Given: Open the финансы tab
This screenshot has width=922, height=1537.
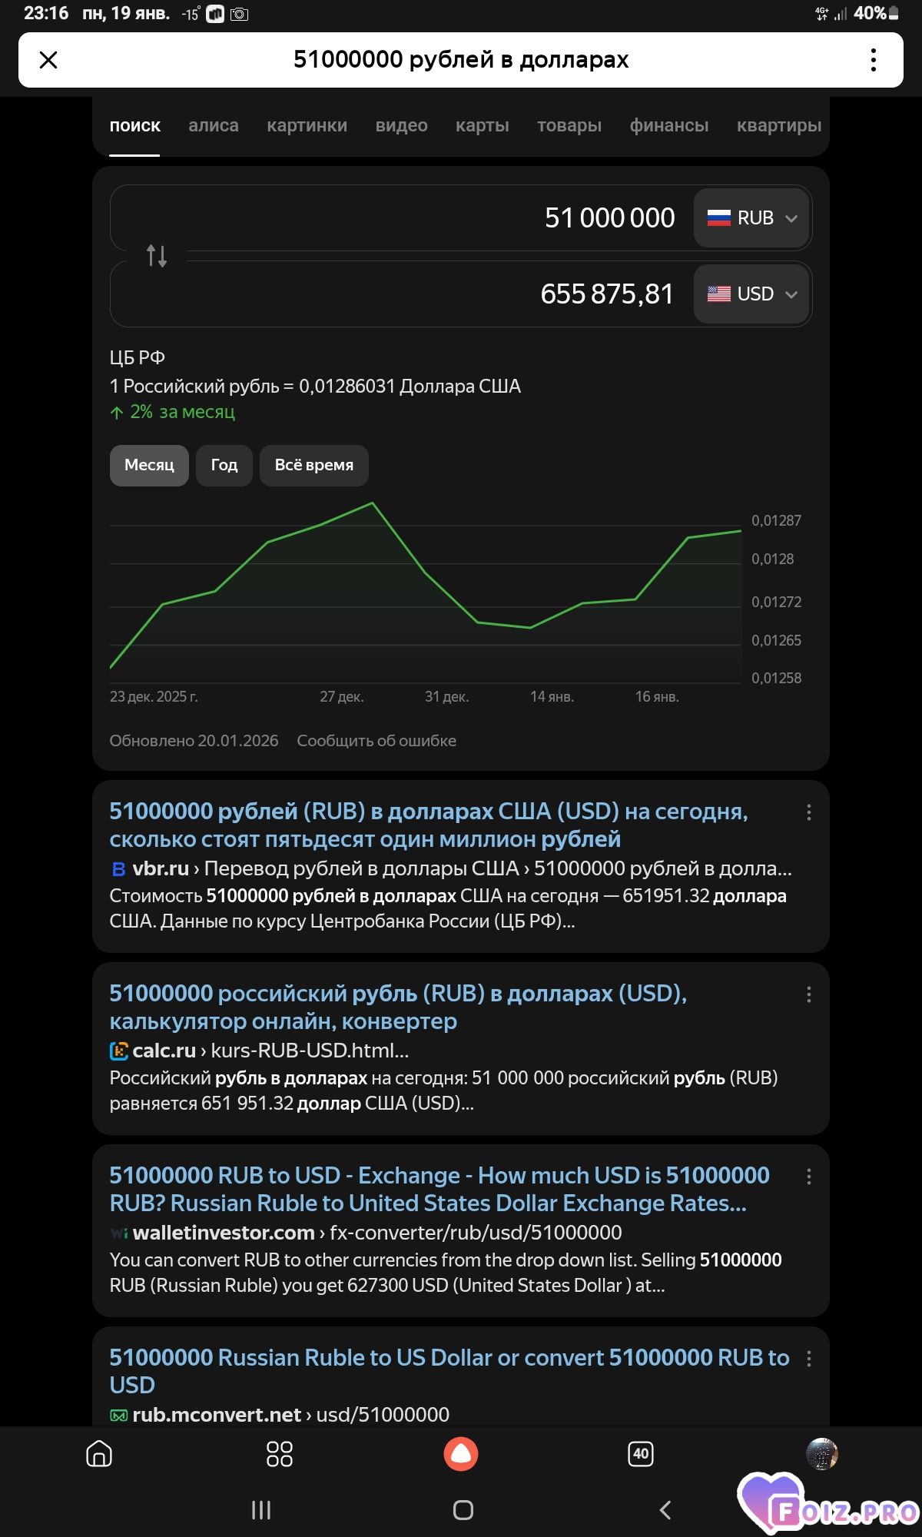Looking at the screenshot, I should 668,125.
